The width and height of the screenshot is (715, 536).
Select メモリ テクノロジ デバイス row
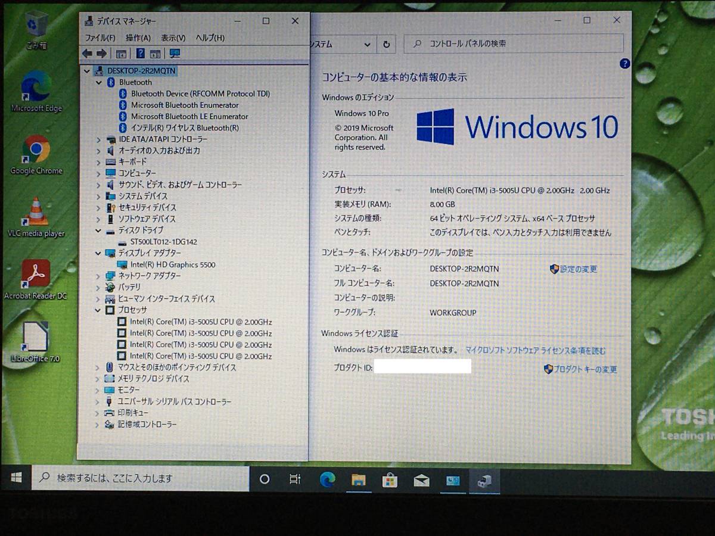153,379
